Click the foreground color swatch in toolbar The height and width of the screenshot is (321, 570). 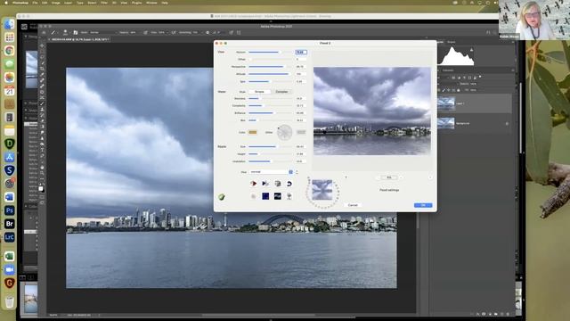(x=41, y=188)
